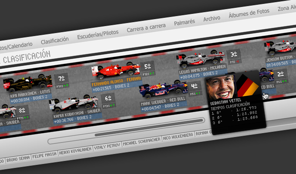Select Bruno Senna driver tab

18,159
